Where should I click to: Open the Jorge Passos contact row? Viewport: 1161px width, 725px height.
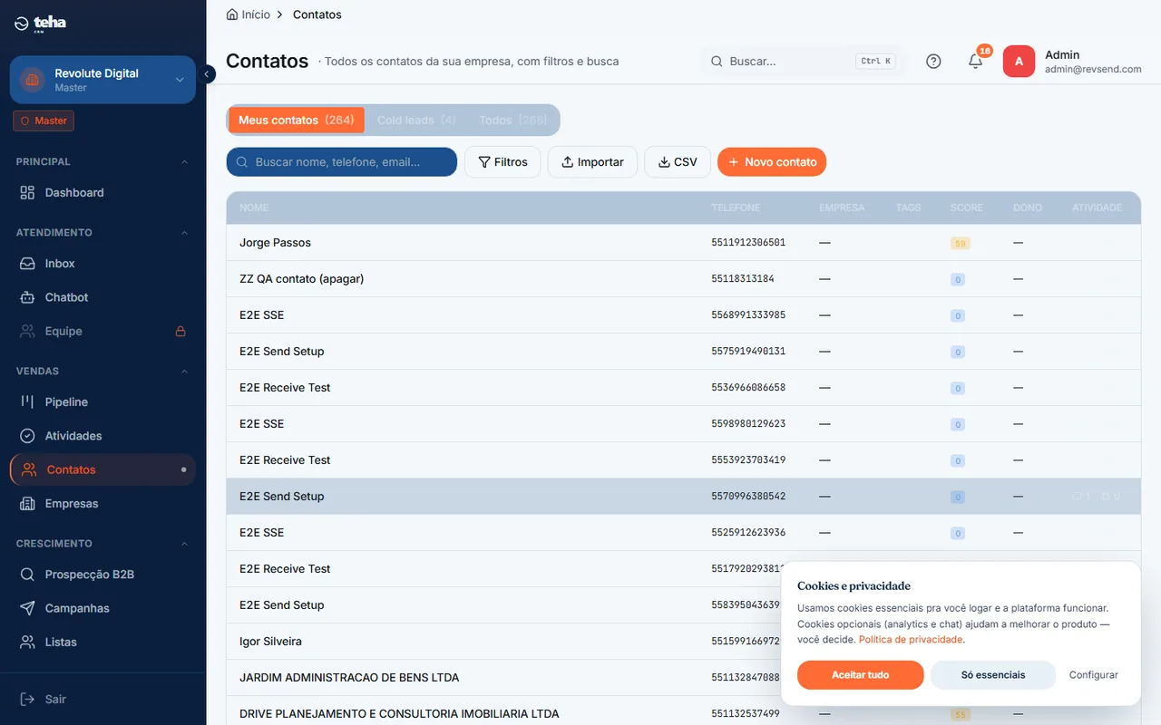[x=683, y=243]
